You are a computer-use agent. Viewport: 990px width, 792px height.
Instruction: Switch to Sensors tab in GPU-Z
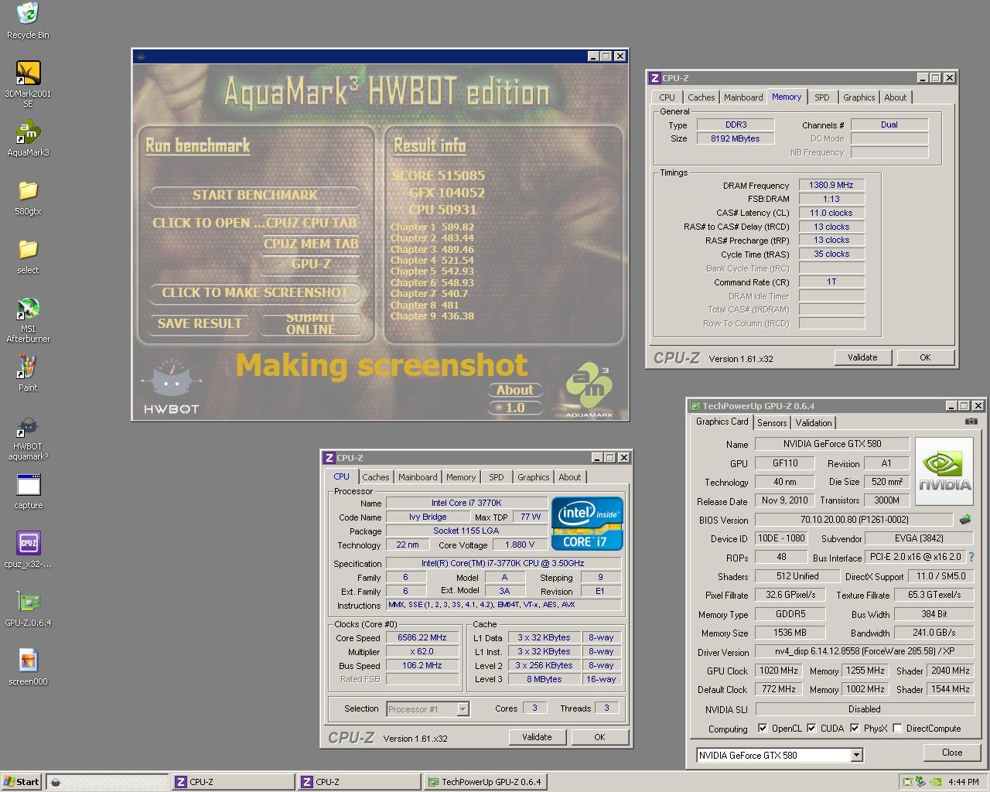pos(772,423)
